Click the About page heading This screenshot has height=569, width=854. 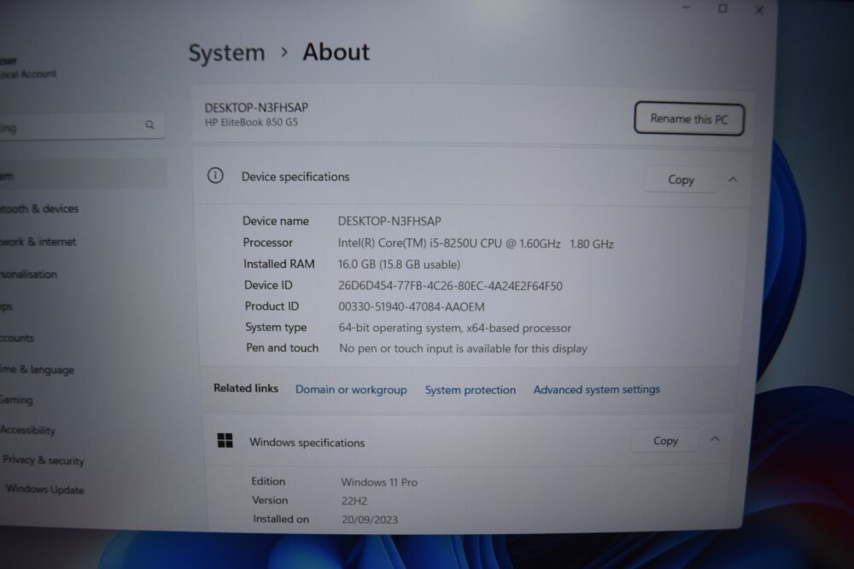[336, 52]
